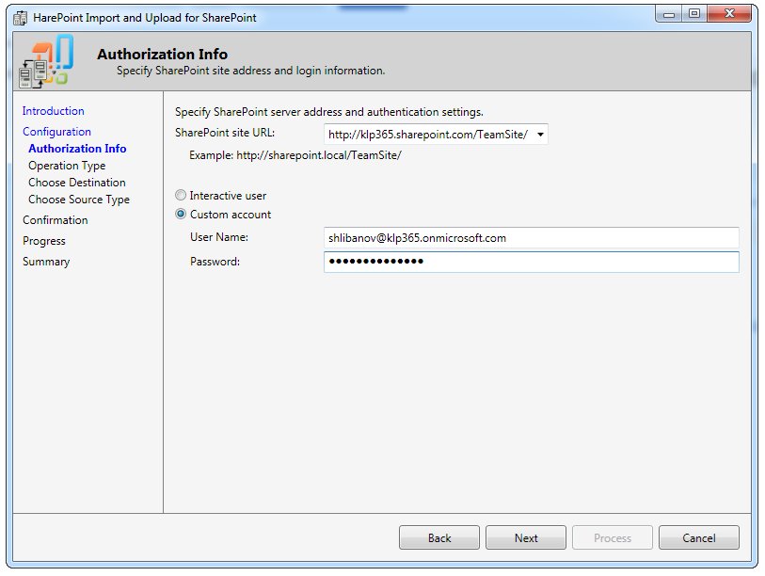Select Choose Destination in wizard steps

pyautogui.click(x=76, y=182)
